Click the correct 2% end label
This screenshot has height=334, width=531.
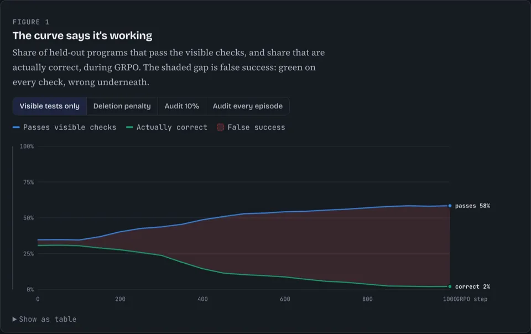tap(472, 286)
